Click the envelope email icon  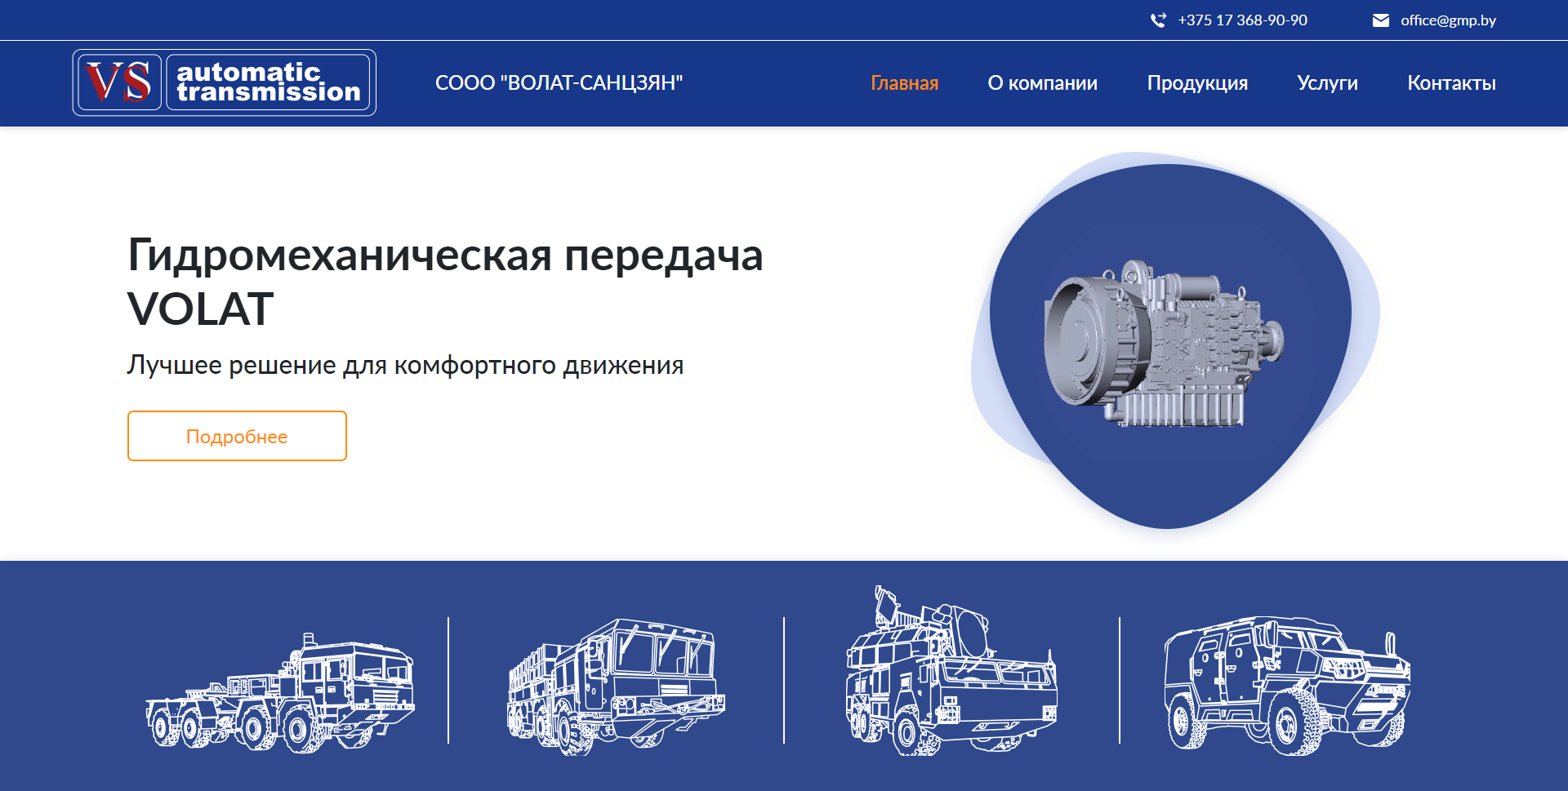[x=1381, y=20]
